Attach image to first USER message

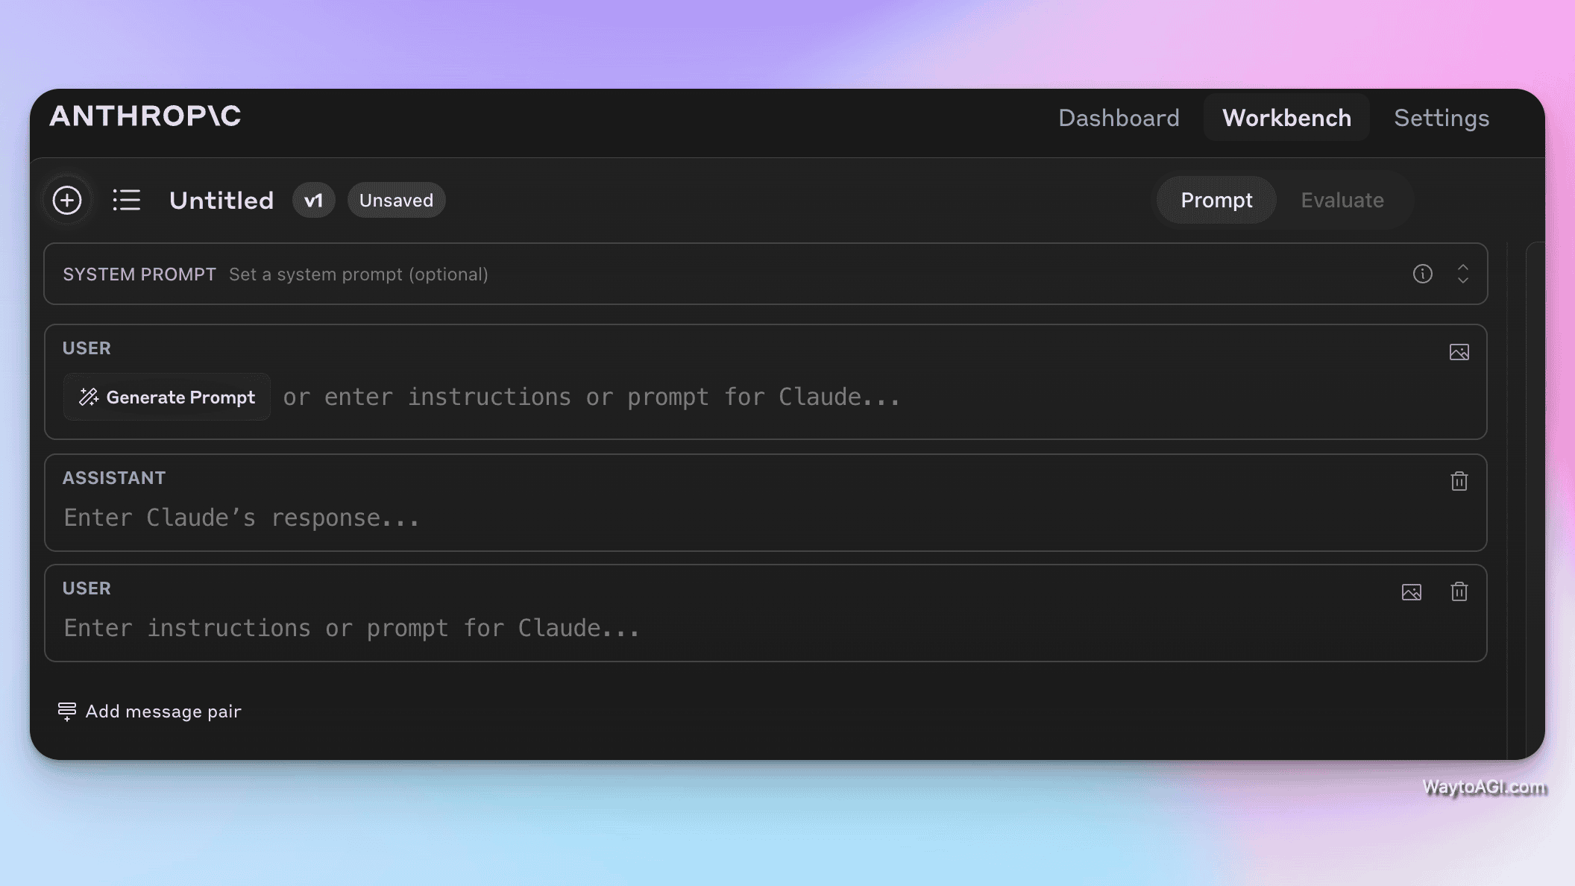point(1459,352)
